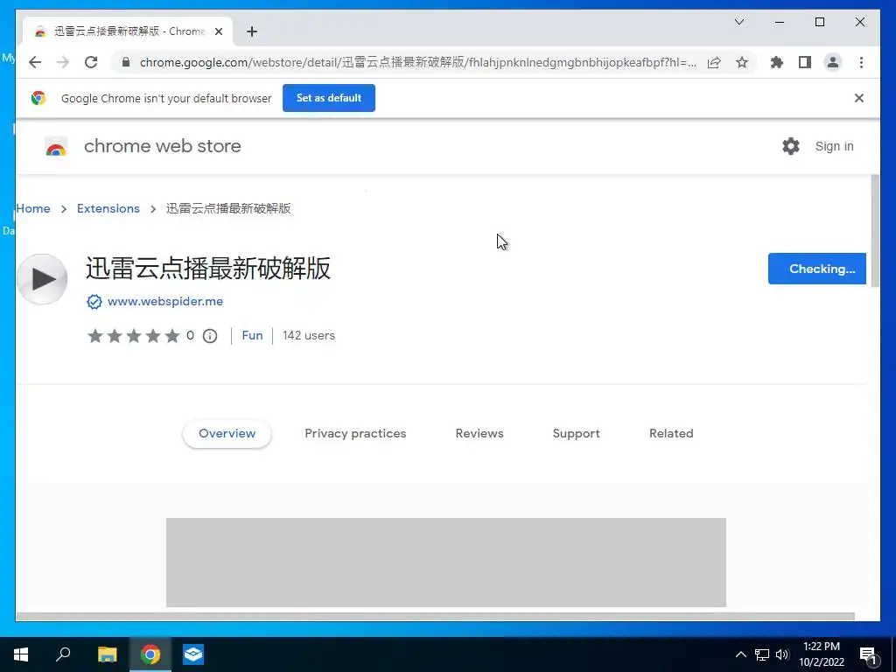Viewport: 896px width, 672px height.
Task: Click the star rating row
Action: click(134, 336)
